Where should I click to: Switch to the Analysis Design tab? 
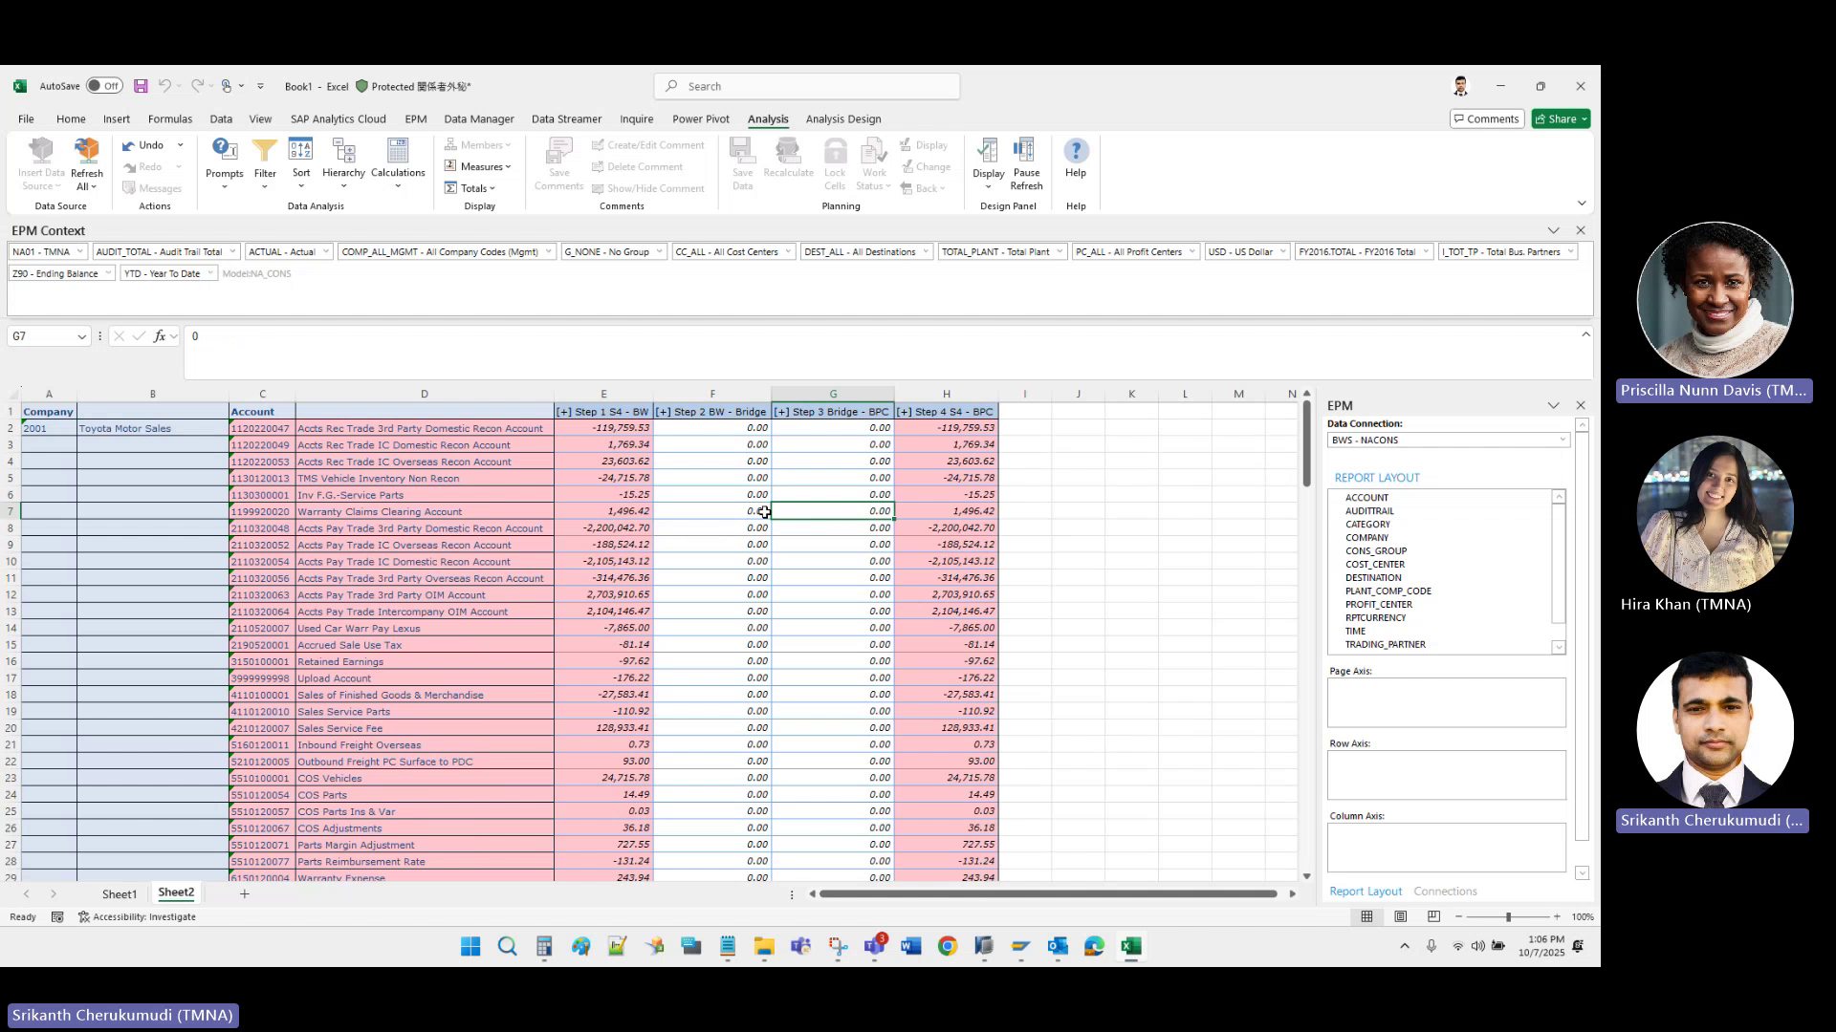click(x=842, y=118)
